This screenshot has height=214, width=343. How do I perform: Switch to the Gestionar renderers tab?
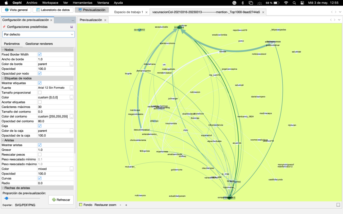[39, 44]
